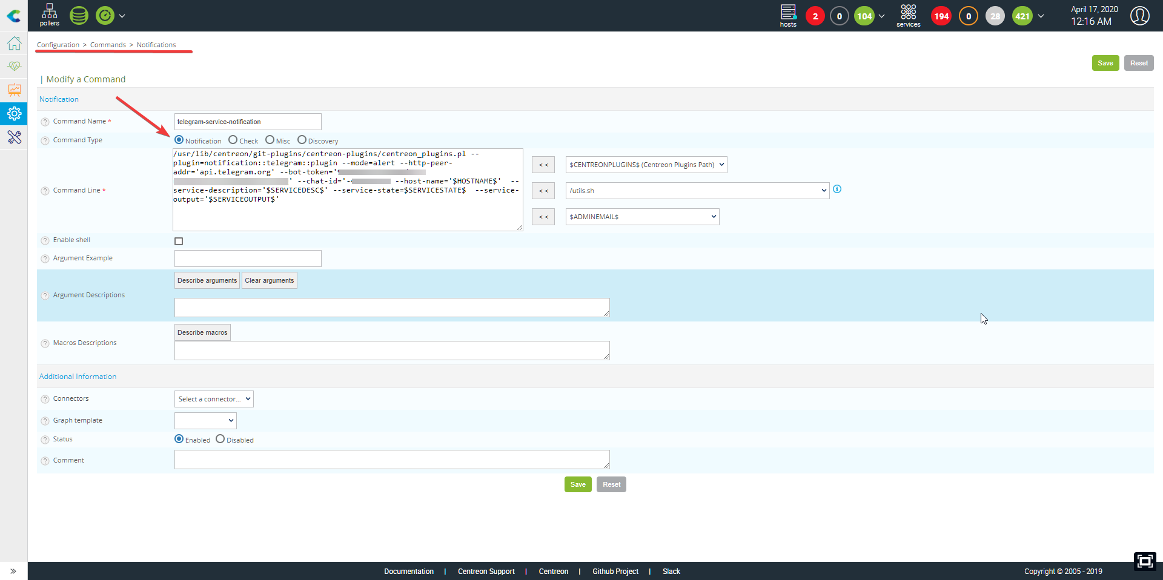Open the Reporting chart sidebar icon

coord(14,90)
